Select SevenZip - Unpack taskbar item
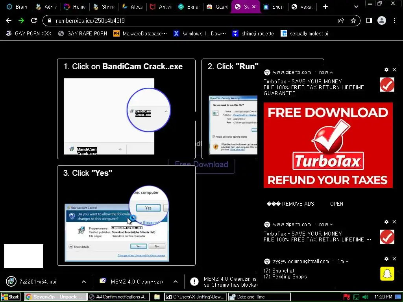403x302 pixels. [55, 297]
